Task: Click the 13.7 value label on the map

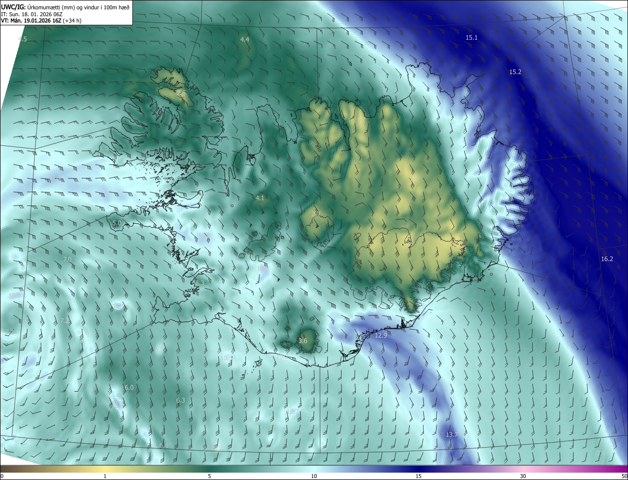Action: (x=451, y=435)
